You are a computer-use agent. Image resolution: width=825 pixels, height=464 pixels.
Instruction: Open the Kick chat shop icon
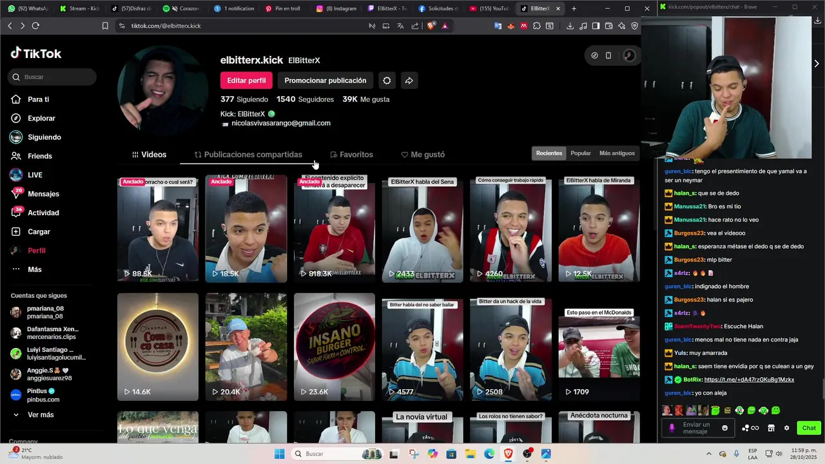771,428
